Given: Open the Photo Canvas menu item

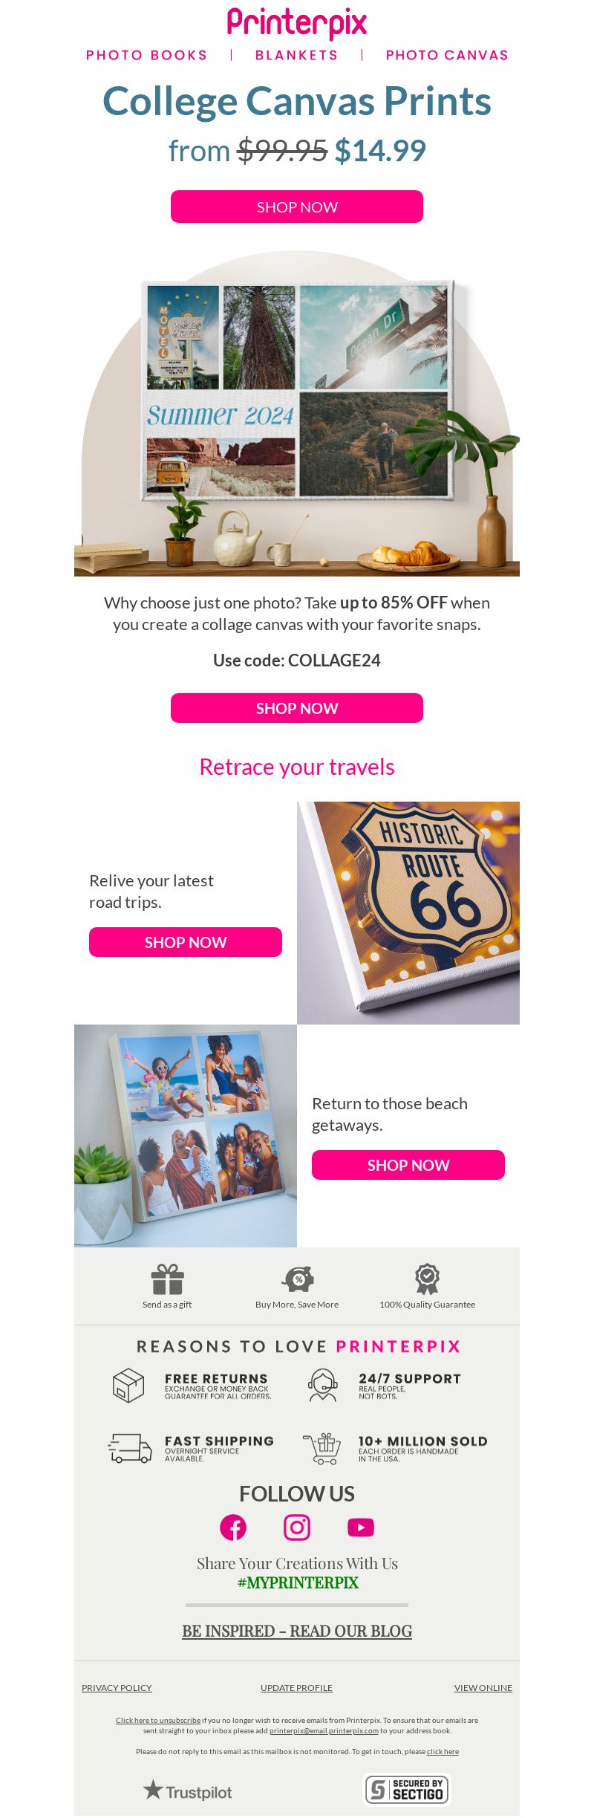Looking at the screenshot, I should coord(447,55).
